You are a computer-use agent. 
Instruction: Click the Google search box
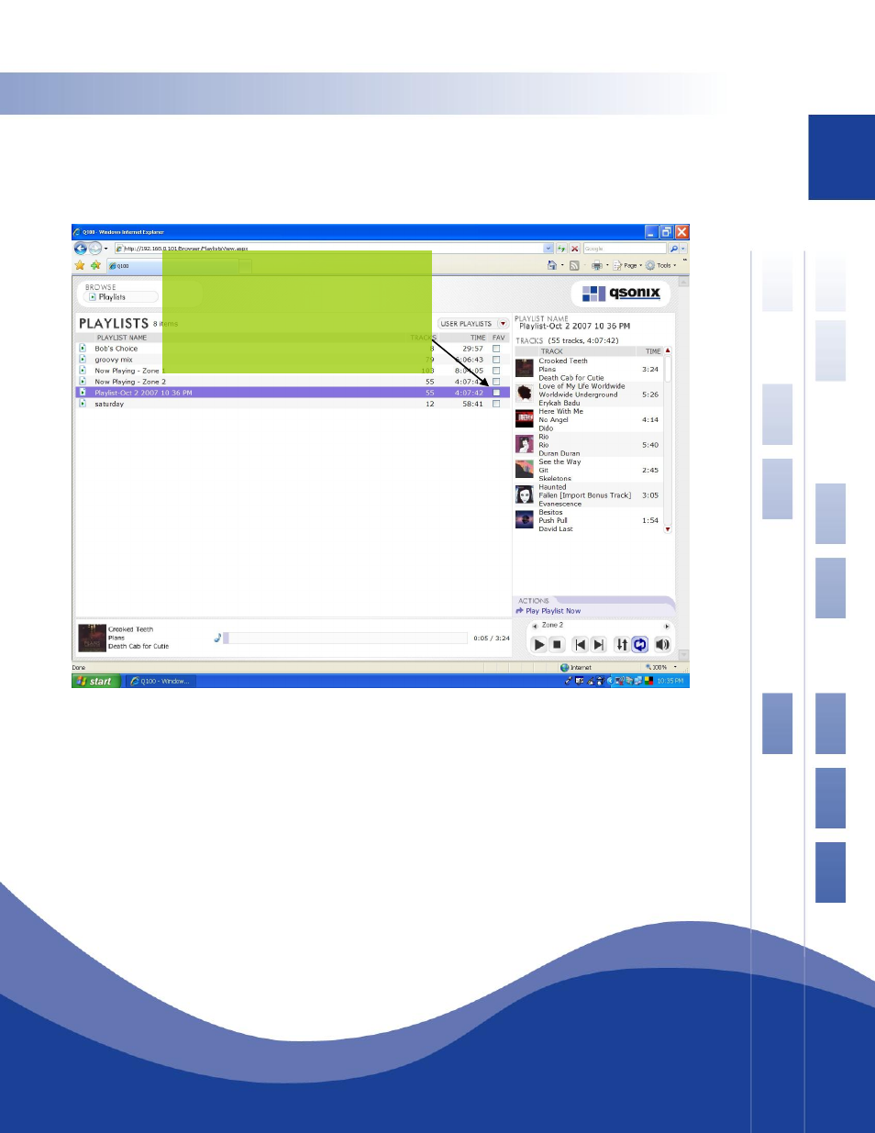pos(625,249)
